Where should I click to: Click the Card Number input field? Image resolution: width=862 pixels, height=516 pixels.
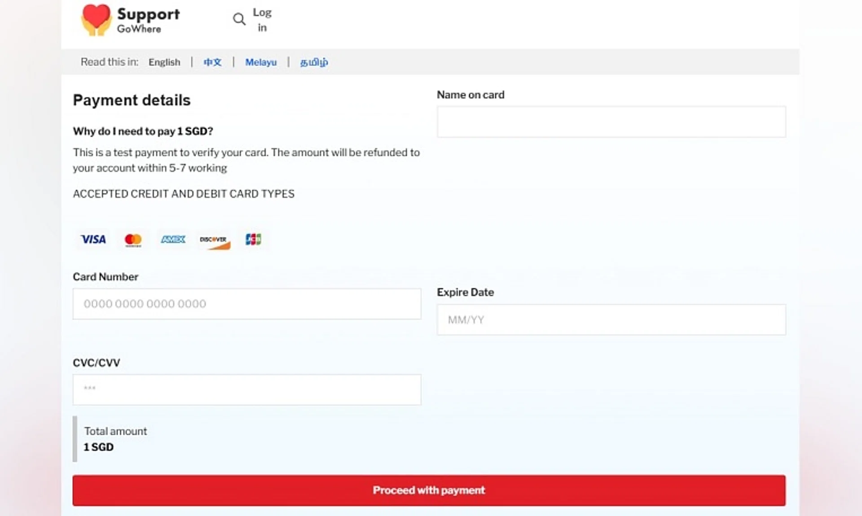[247, 304]
